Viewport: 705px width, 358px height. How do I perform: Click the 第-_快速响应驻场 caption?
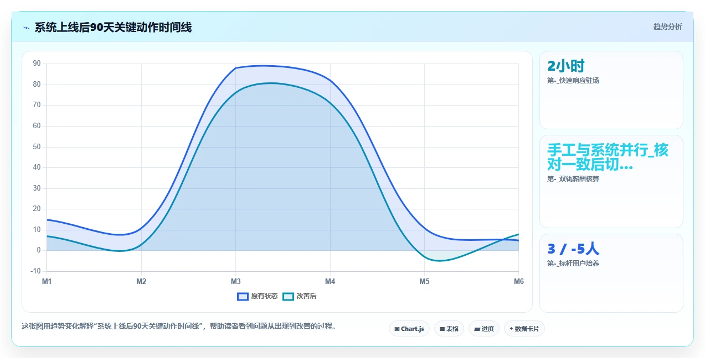573,81
